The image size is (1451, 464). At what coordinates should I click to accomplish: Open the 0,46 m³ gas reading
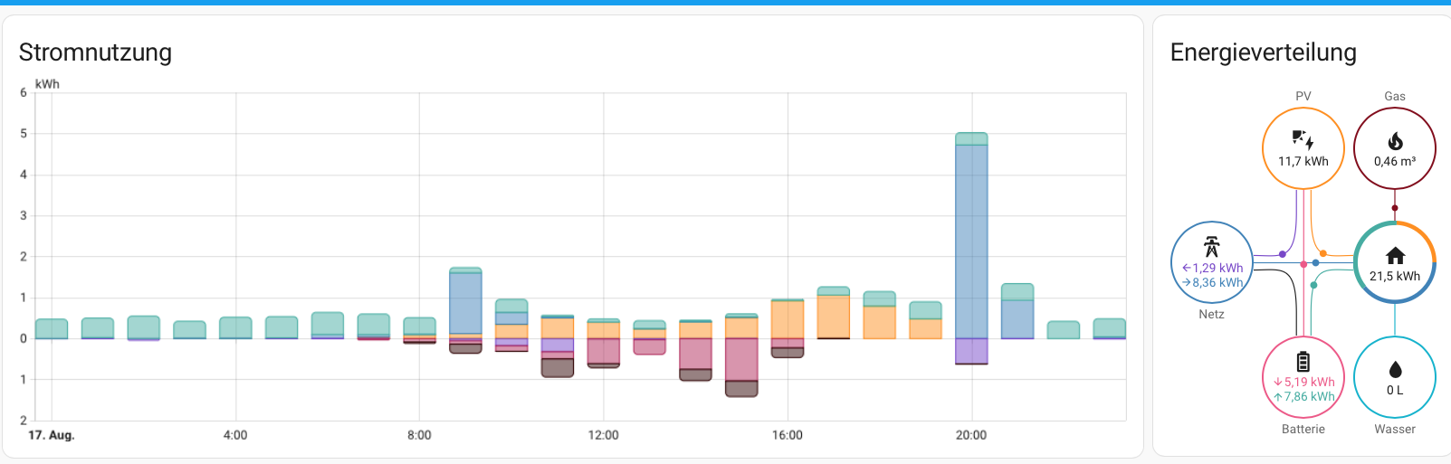pyautogui.click(x=1395, y=161)
